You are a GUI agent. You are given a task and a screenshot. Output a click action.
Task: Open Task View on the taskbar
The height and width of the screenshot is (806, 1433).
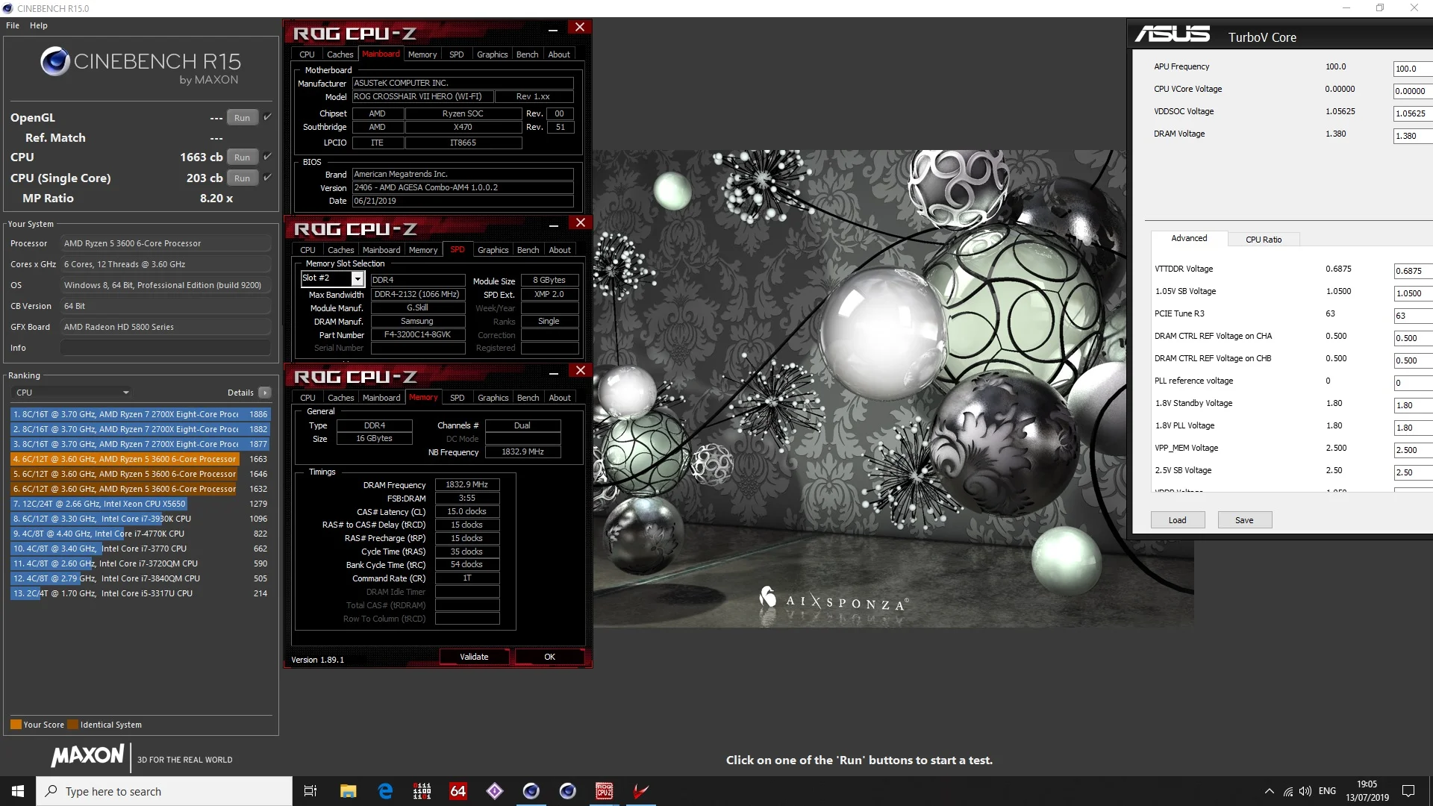coord(310,791)
